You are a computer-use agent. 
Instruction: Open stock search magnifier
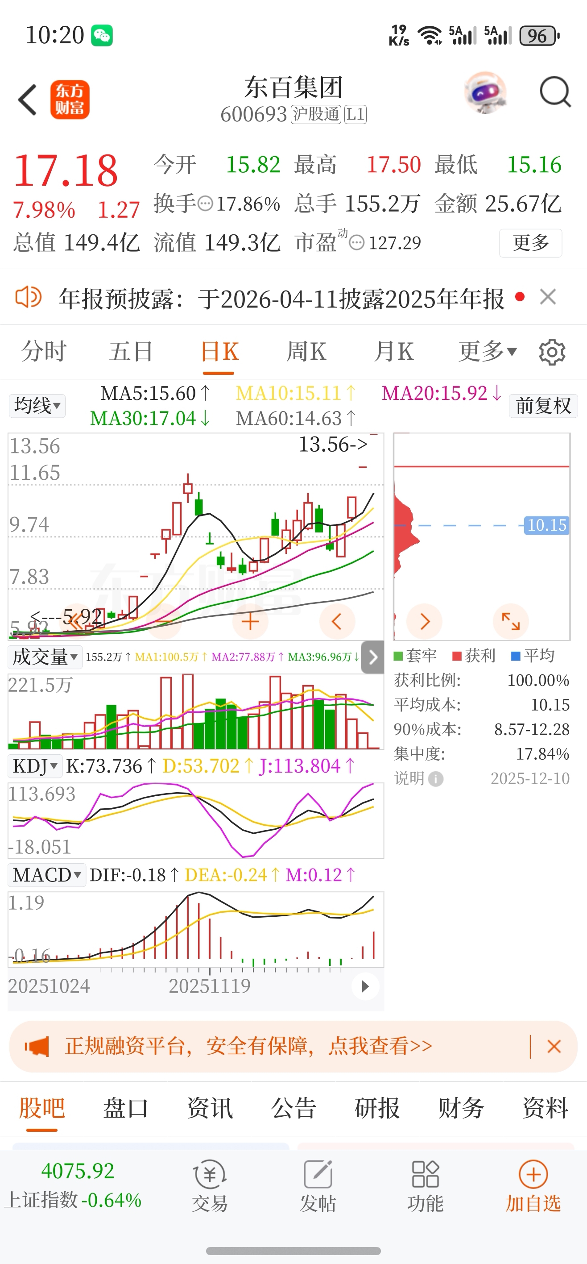554,92
